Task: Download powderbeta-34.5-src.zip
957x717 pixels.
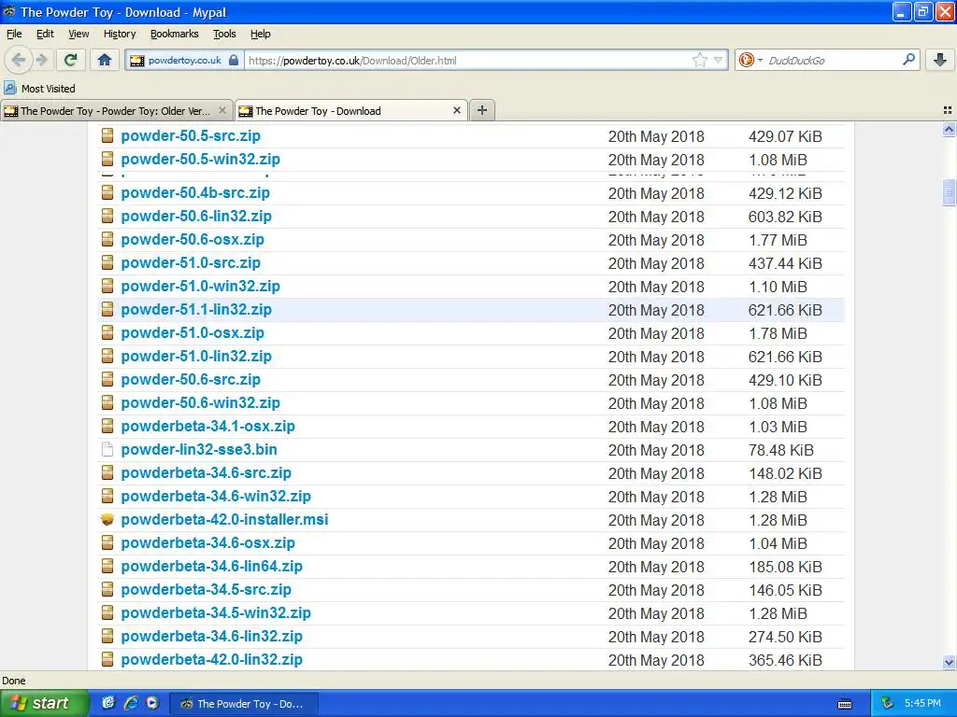Action: 206,589
